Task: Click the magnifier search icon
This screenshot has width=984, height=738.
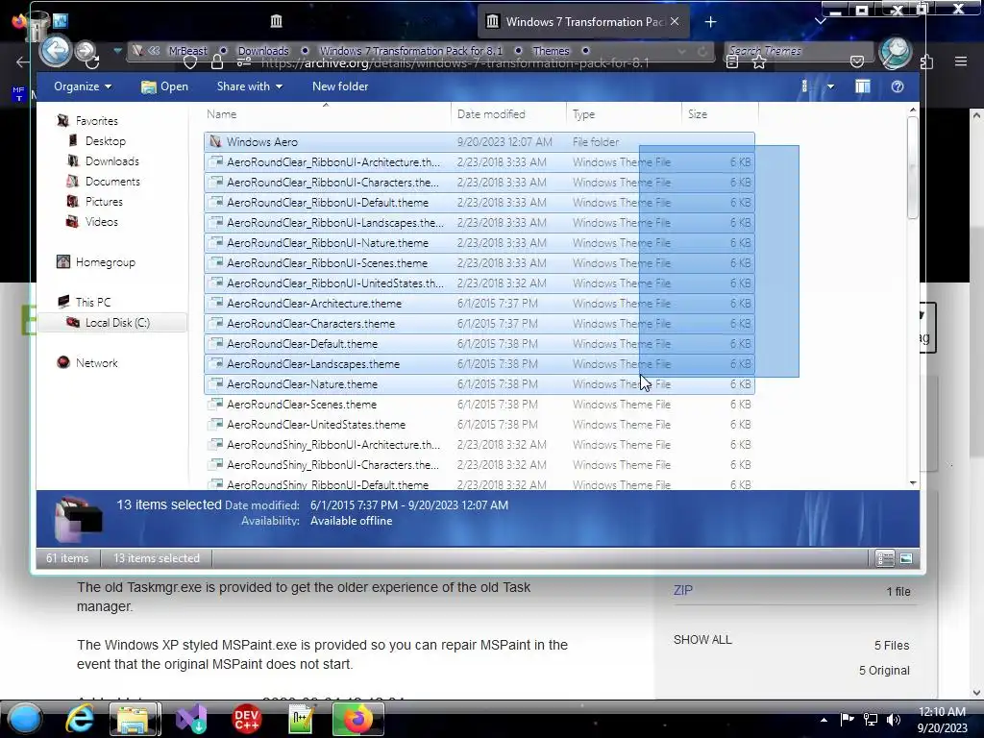Action: [896, 53]
